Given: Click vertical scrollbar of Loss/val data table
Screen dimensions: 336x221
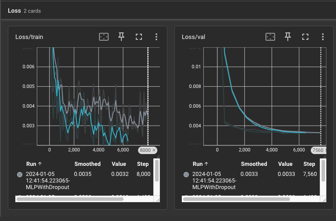Looking at the screenshot, I should [x=323, y=171].
